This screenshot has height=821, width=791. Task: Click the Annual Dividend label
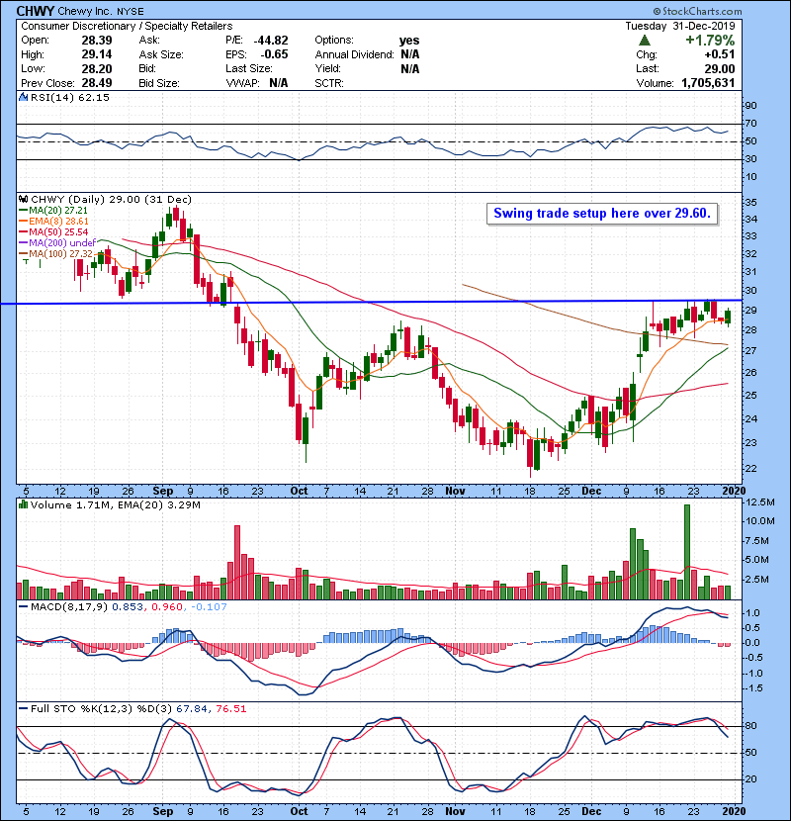(354, 54)
